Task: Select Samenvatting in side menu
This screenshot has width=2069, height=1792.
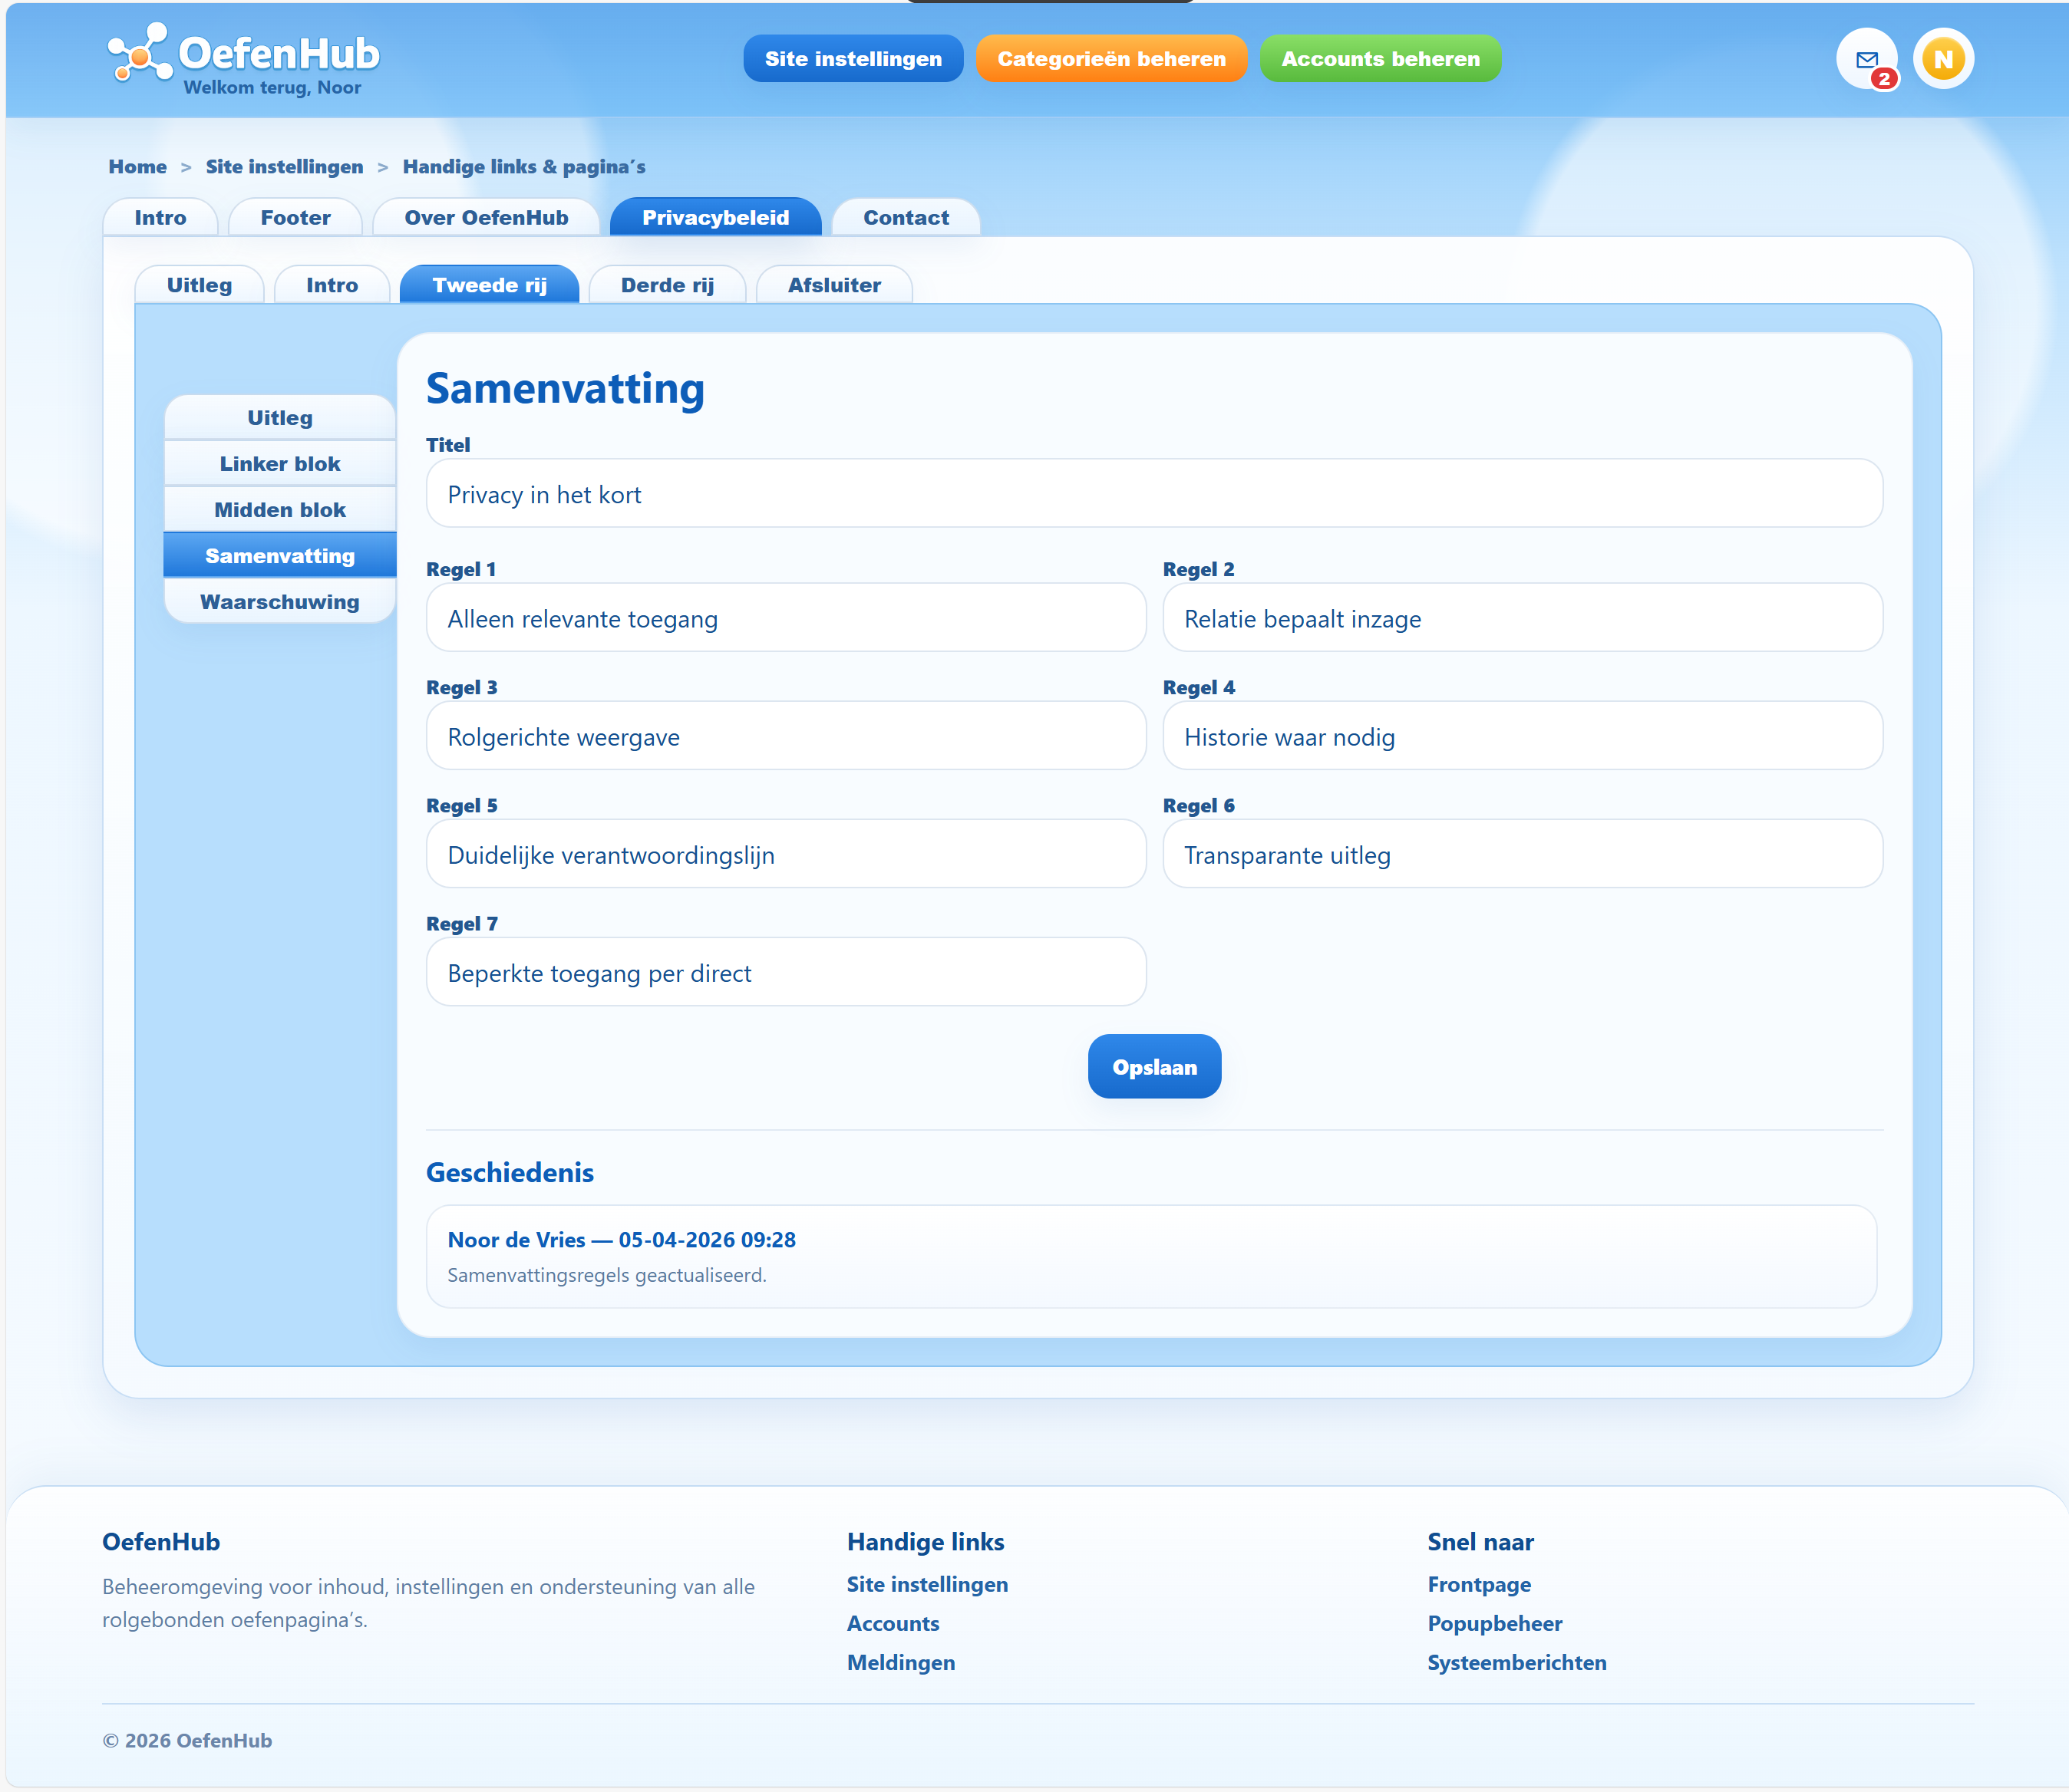Action: (x=280, y=556)
